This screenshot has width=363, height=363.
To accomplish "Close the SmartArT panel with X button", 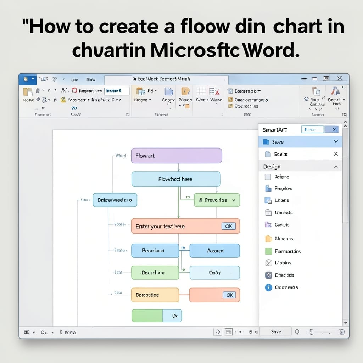I will coord(332,129).
